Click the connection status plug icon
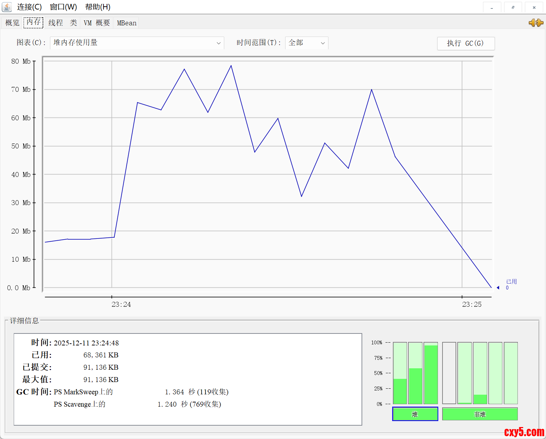 click(536, 23)
